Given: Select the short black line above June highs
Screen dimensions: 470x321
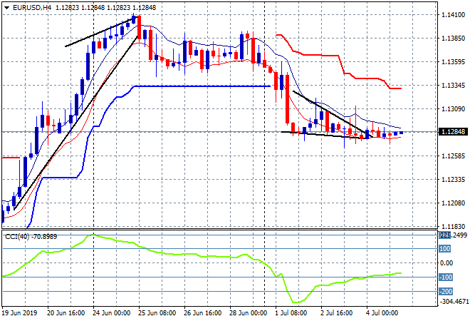Looking at the screenshot, I should 102,31.
